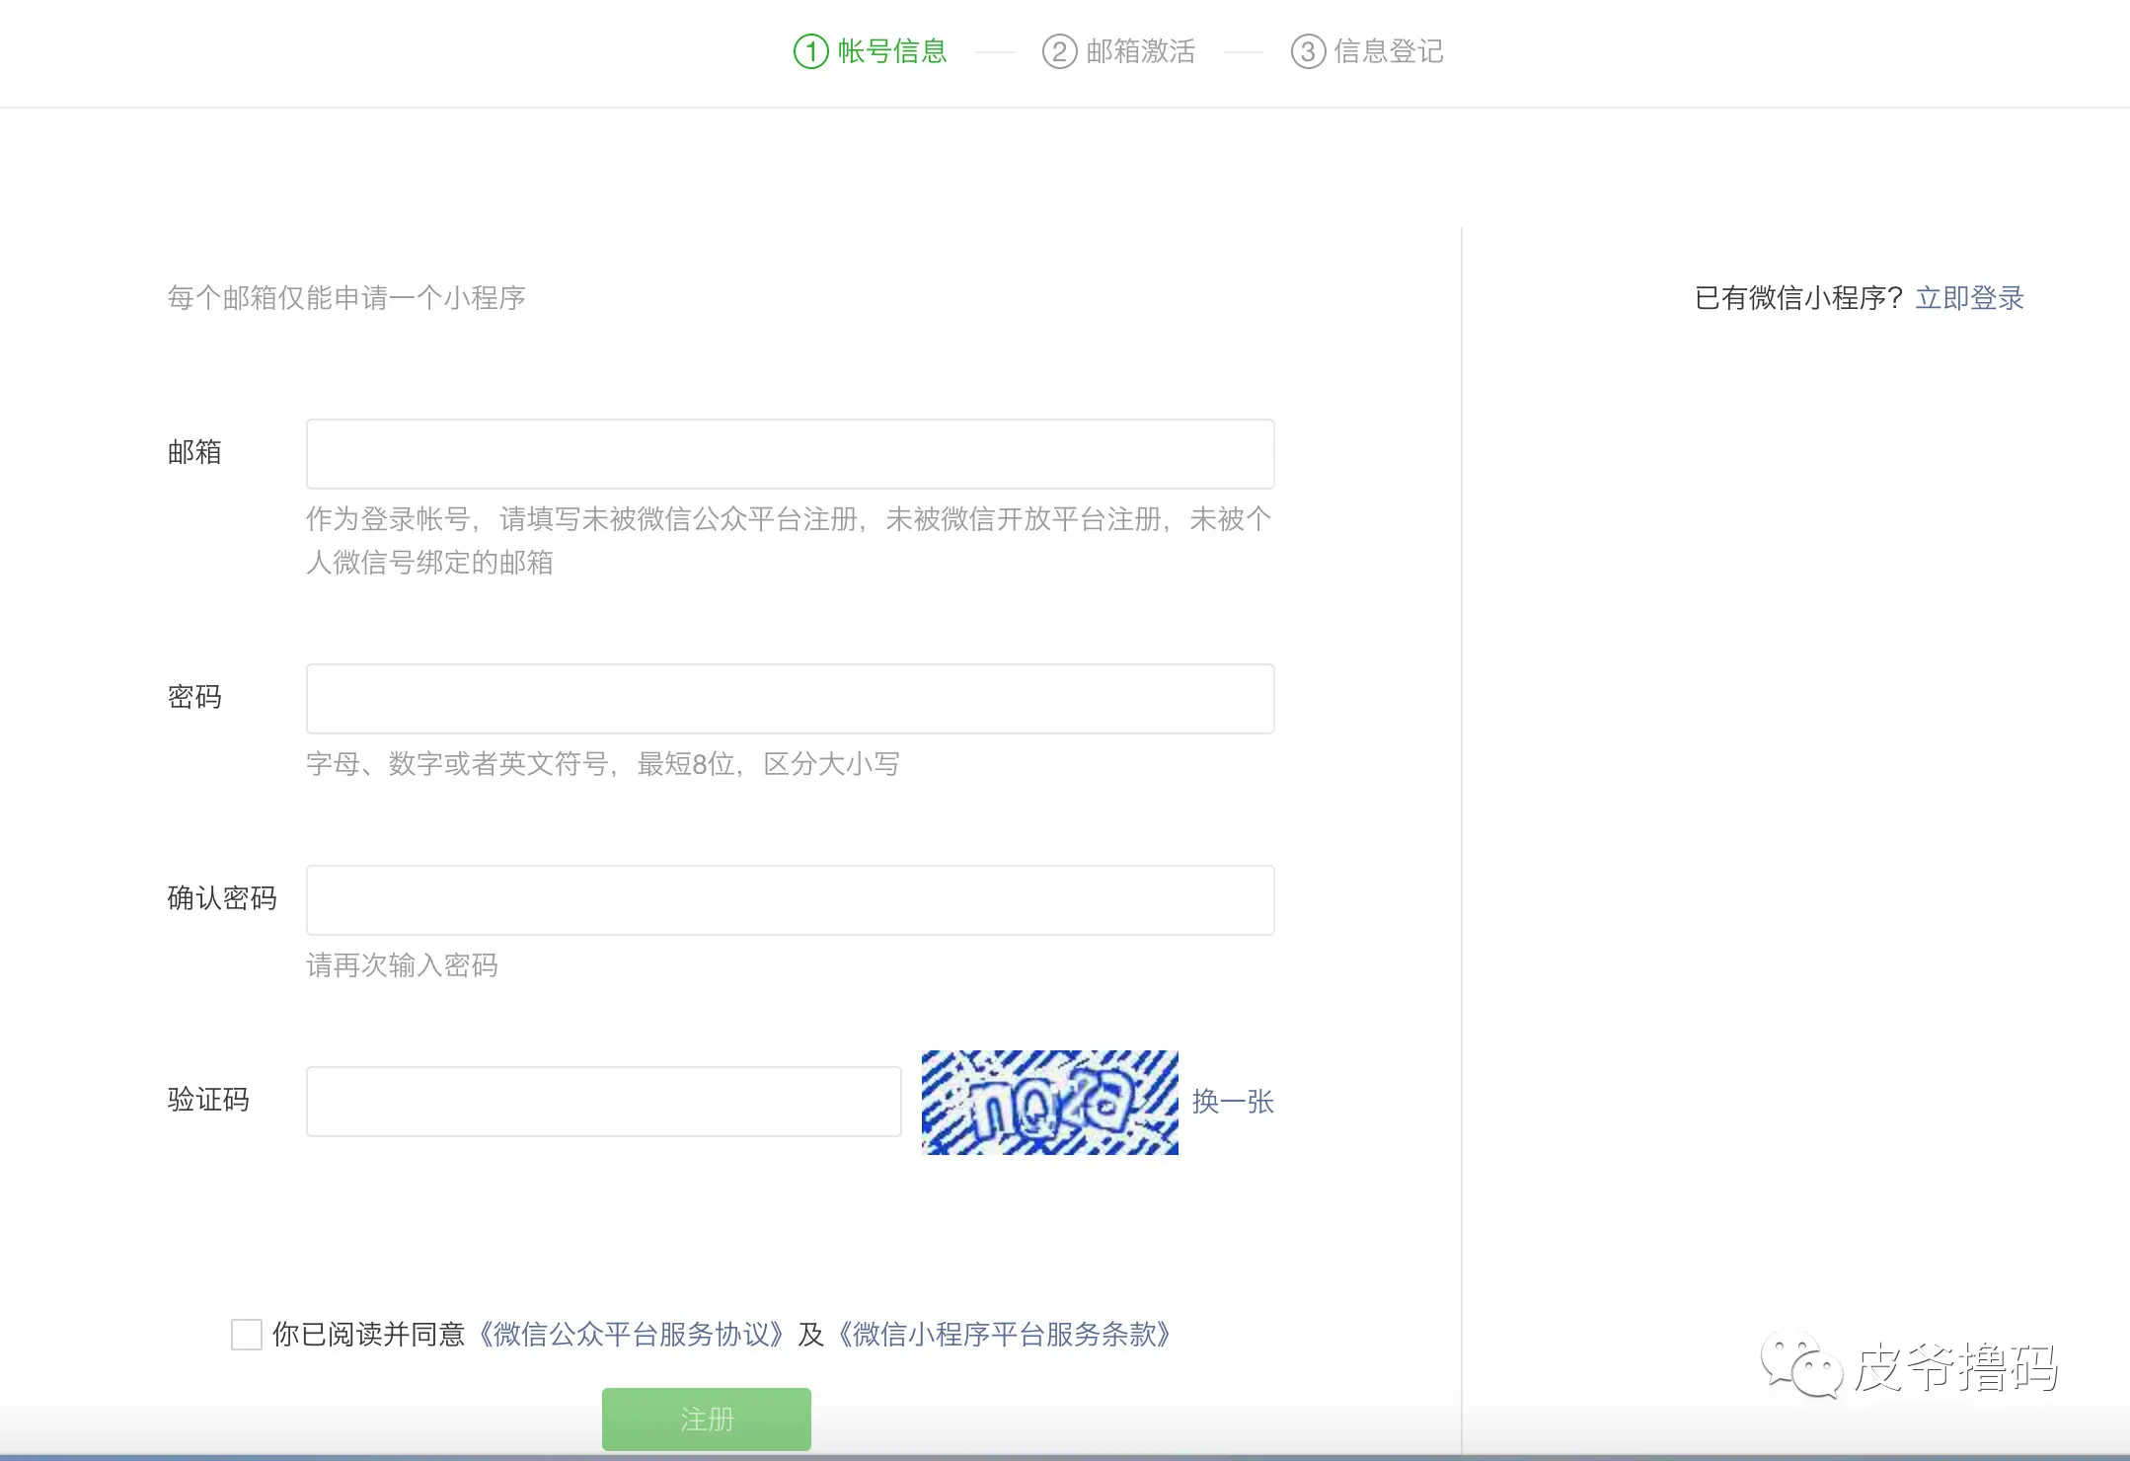Click the hint 请再次输入密码
The height and width of the screenshot is (1461, 2130).
point(402,965)
